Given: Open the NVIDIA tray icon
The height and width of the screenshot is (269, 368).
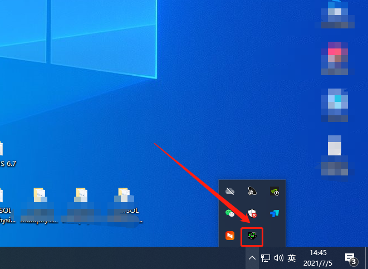Looking at the screenshot, I should [x=274, y=191].
